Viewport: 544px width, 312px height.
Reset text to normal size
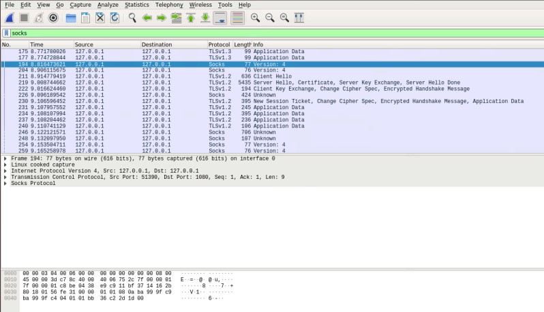(x=284, y=18)
